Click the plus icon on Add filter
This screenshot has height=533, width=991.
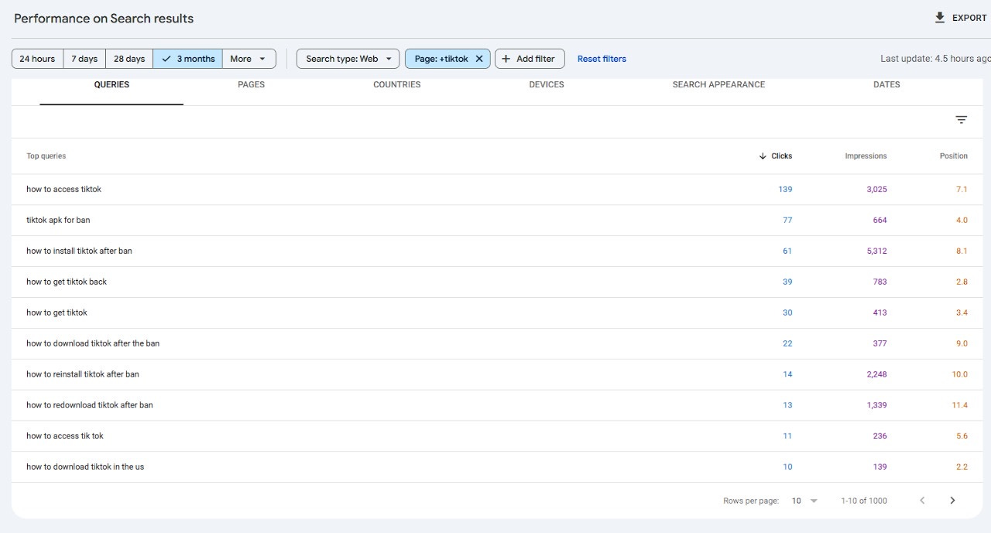(x=506, y=59)
